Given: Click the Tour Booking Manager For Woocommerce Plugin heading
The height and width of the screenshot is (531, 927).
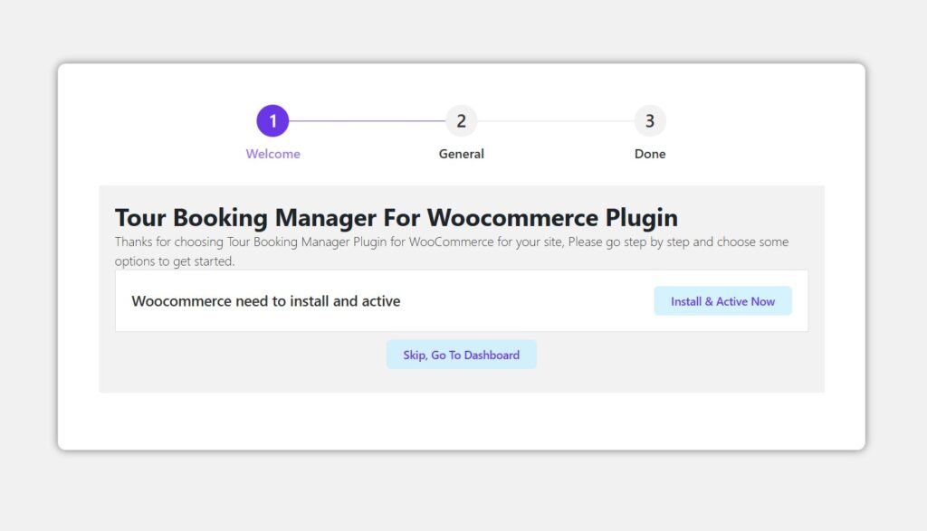Looking at the screenshot, I should pyautogui.click(x=397, y=217).
